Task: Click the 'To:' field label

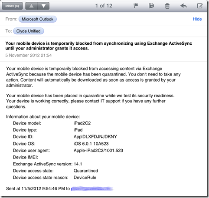Action: pos(9,31)
